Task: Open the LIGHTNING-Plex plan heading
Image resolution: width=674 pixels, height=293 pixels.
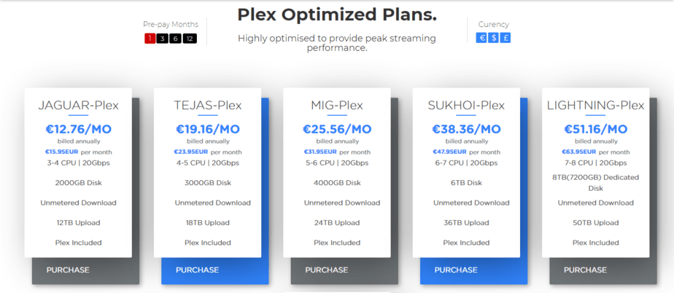Action: 595,106
